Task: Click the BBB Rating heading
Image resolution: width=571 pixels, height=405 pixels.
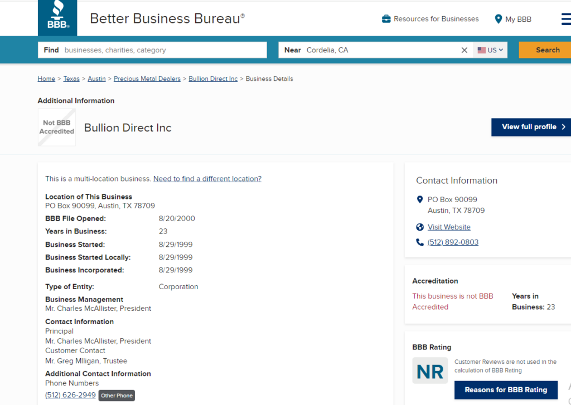Action: point(432,347)
